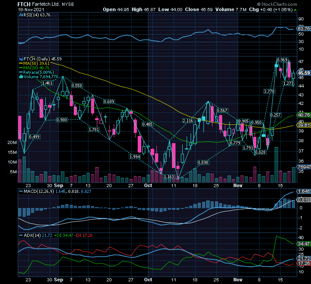Screen dimensions: 311x284
Task: Click the MA(20) 40.76 legend text
Action: pyautogui.click(x=36, y=68)
